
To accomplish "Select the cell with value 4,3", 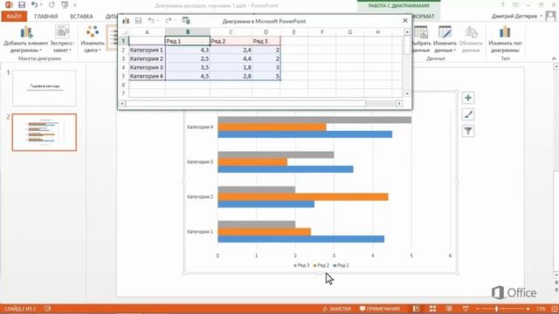I will [x=188, y=50].
